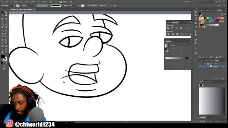Collapse the top layer in Layers panel

click(206, 64)
